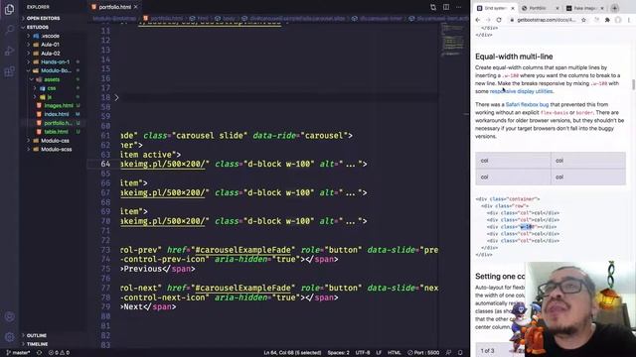Open the Accounts icon in activity bar

click(x=9, y=317)
